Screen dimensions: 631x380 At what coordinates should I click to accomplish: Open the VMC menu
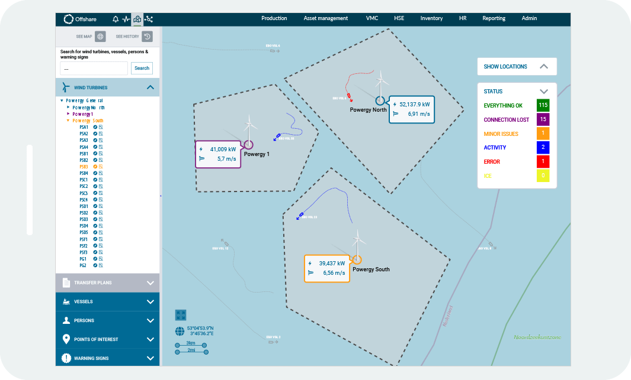[372, 18]
